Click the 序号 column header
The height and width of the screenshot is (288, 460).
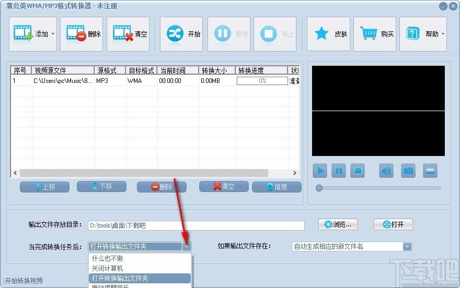click(x=21, y=70)
